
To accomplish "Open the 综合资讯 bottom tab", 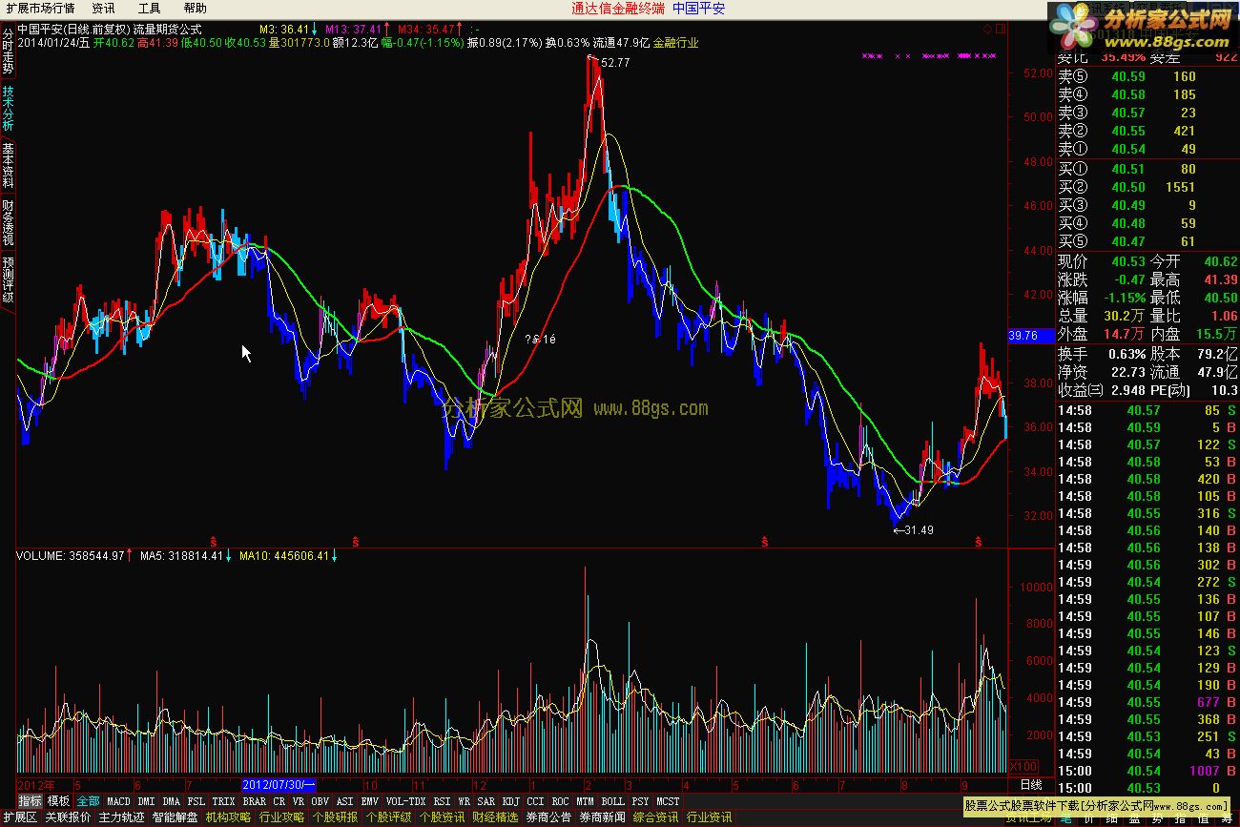I will (x=655, y=817).
